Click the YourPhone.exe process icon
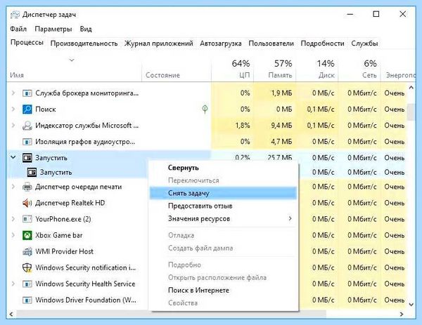The image size is (422, 325). point(27,219)
